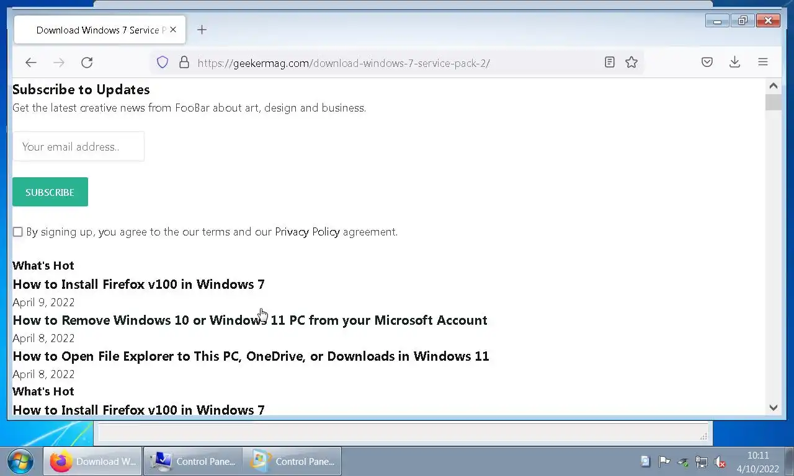Switch to first Control Panel taskbar item

[x=192, y=461]
